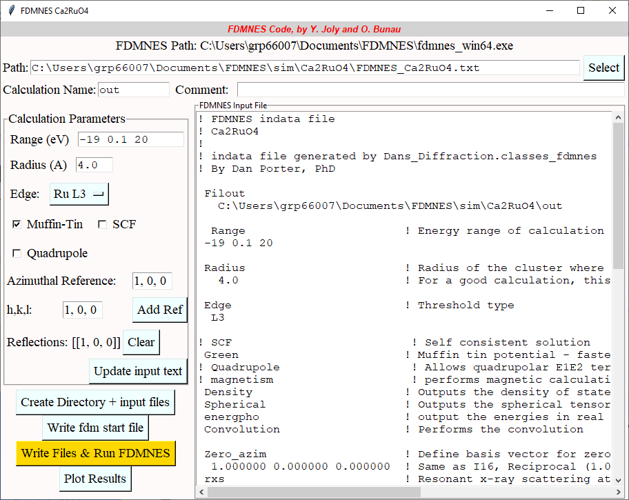
Task: Toggle the Muffin-Tin checkbox
Action: point(17,224)
